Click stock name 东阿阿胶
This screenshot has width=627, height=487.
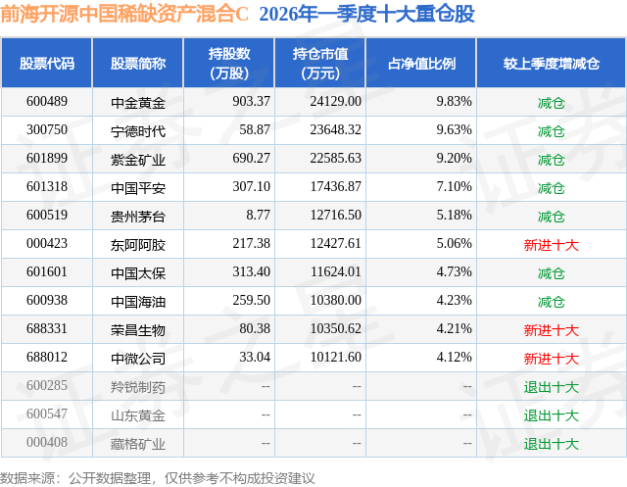tap(138, 245)
